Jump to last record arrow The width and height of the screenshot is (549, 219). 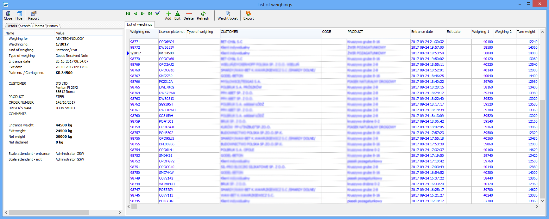coord(150,14)
